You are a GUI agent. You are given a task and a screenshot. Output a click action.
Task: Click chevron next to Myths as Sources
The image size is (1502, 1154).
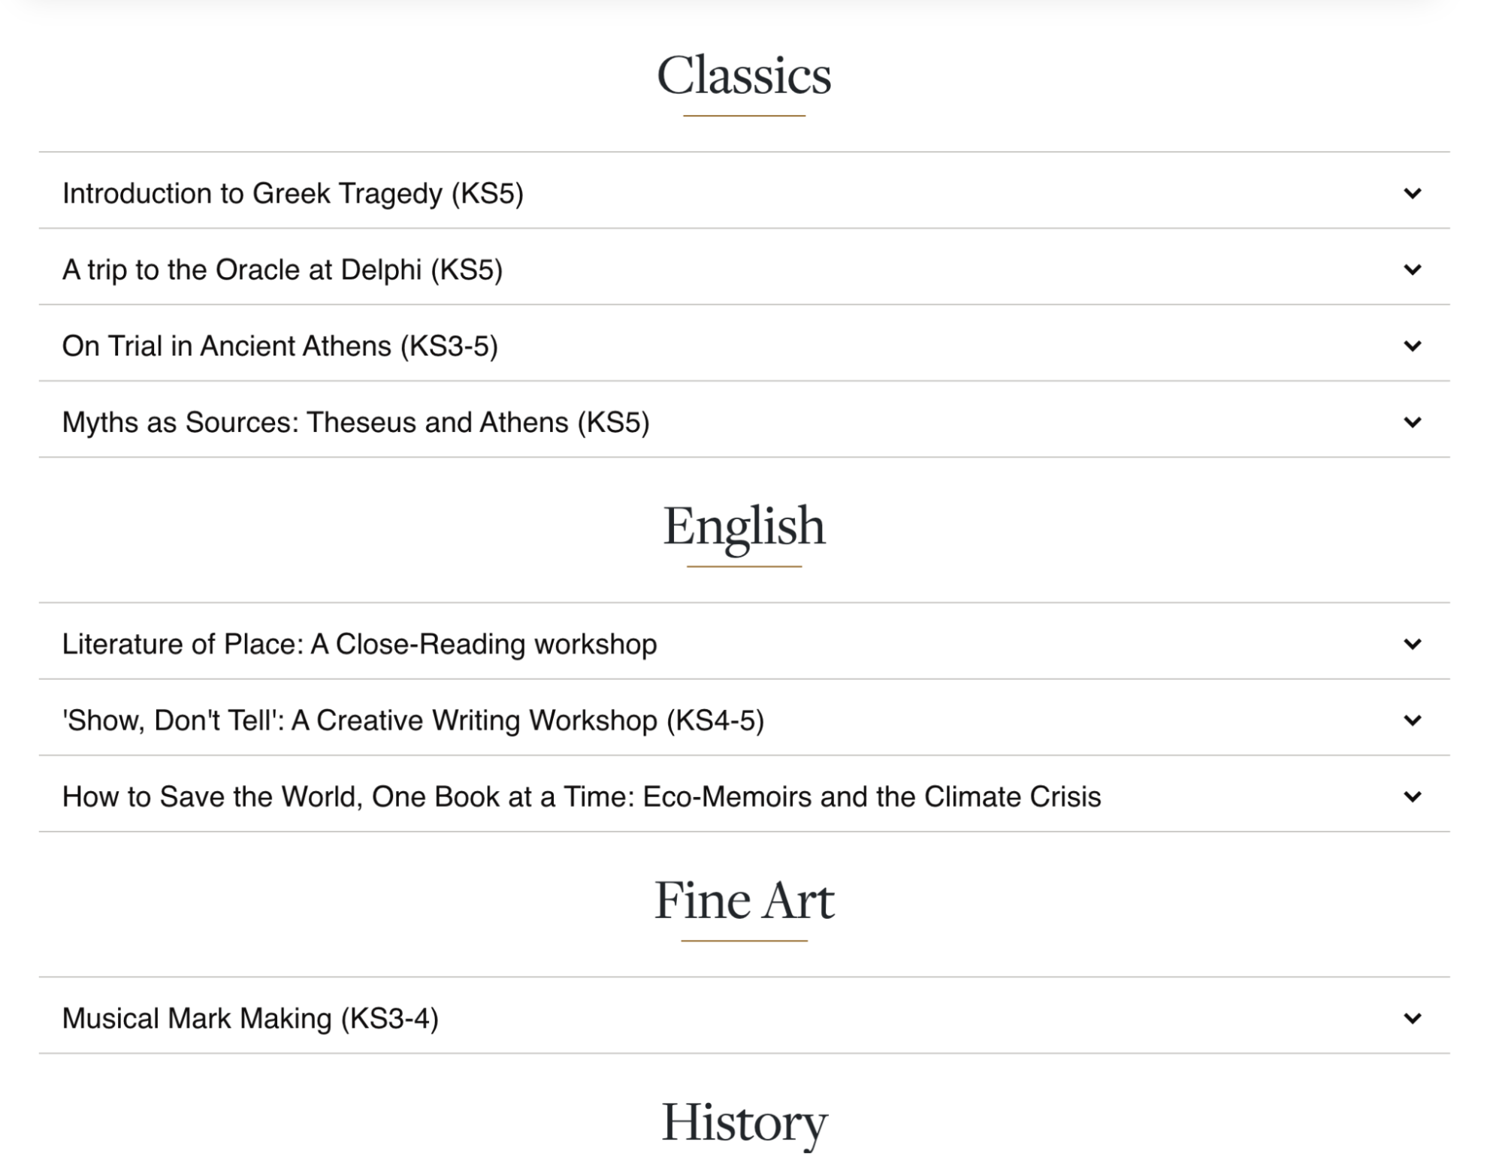click(1412, 422)
